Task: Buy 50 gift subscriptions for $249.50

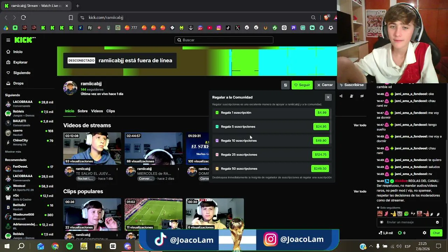Action: coord(320,169)
